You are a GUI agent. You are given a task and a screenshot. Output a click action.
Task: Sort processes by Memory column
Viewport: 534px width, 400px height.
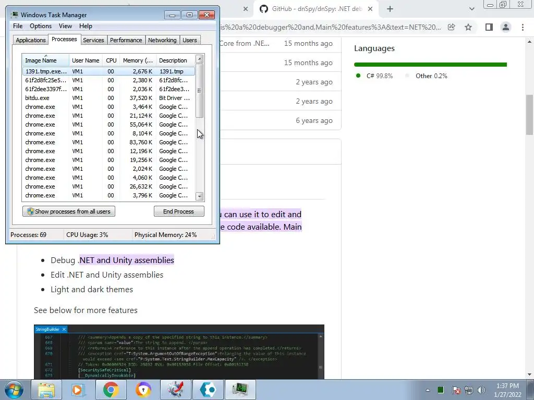point(138,60)
